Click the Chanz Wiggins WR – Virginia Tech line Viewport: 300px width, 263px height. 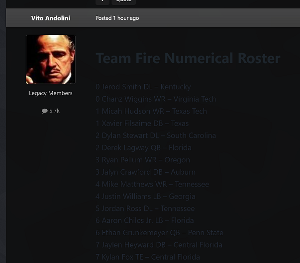pyautogui.click(x=156, y=99)
